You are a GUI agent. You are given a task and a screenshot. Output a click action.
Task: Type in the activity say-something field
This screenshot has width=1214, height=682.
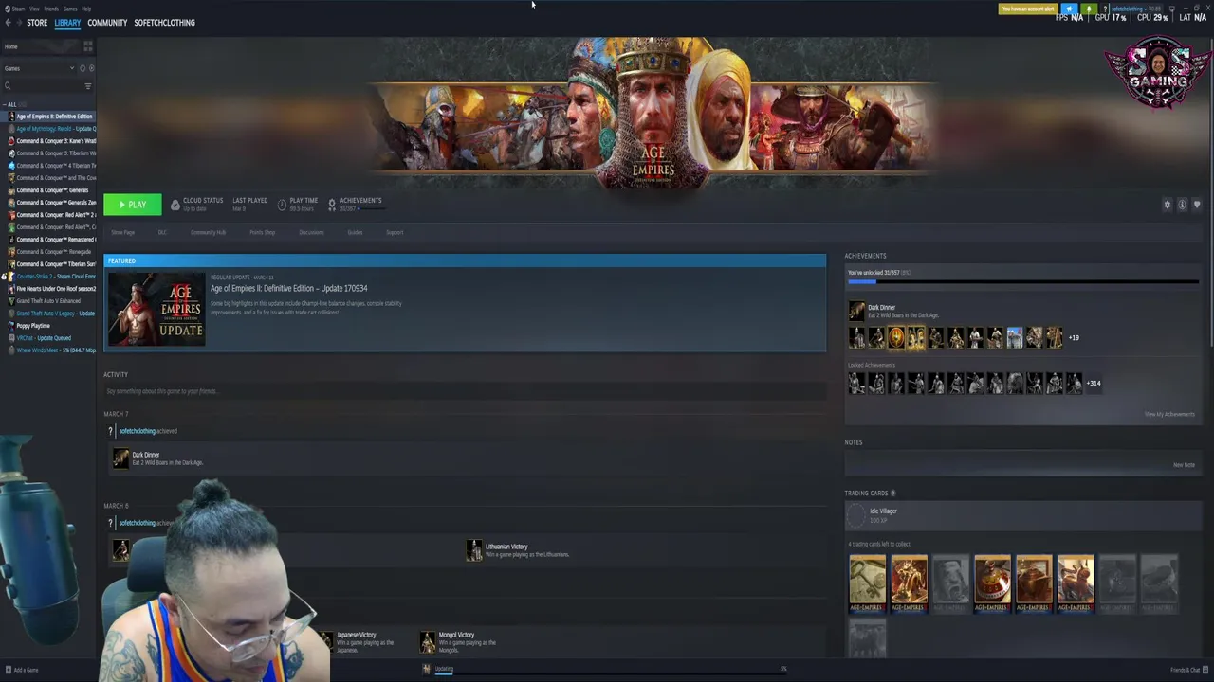[x=464, y=391]
